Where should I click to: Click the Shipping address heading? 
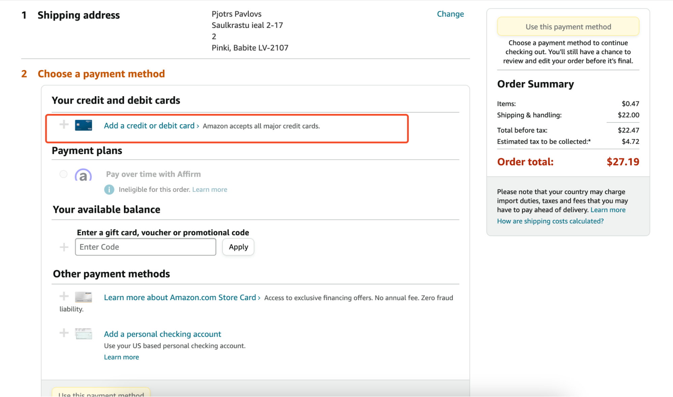[78, 15]
